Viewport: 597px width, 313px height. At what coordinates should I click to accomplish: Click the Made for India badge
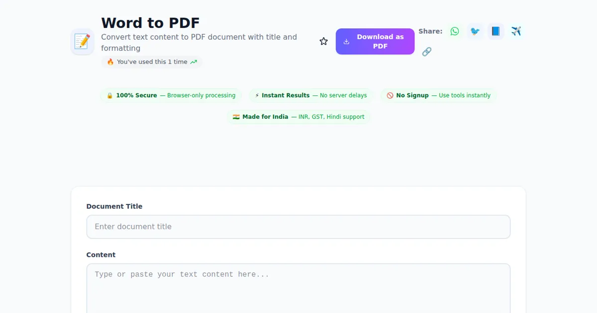click(298, 117)
